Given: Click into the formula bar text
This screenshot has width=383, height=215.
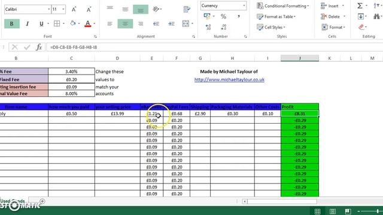Looking at the screenshot, I should click(74, 47).
